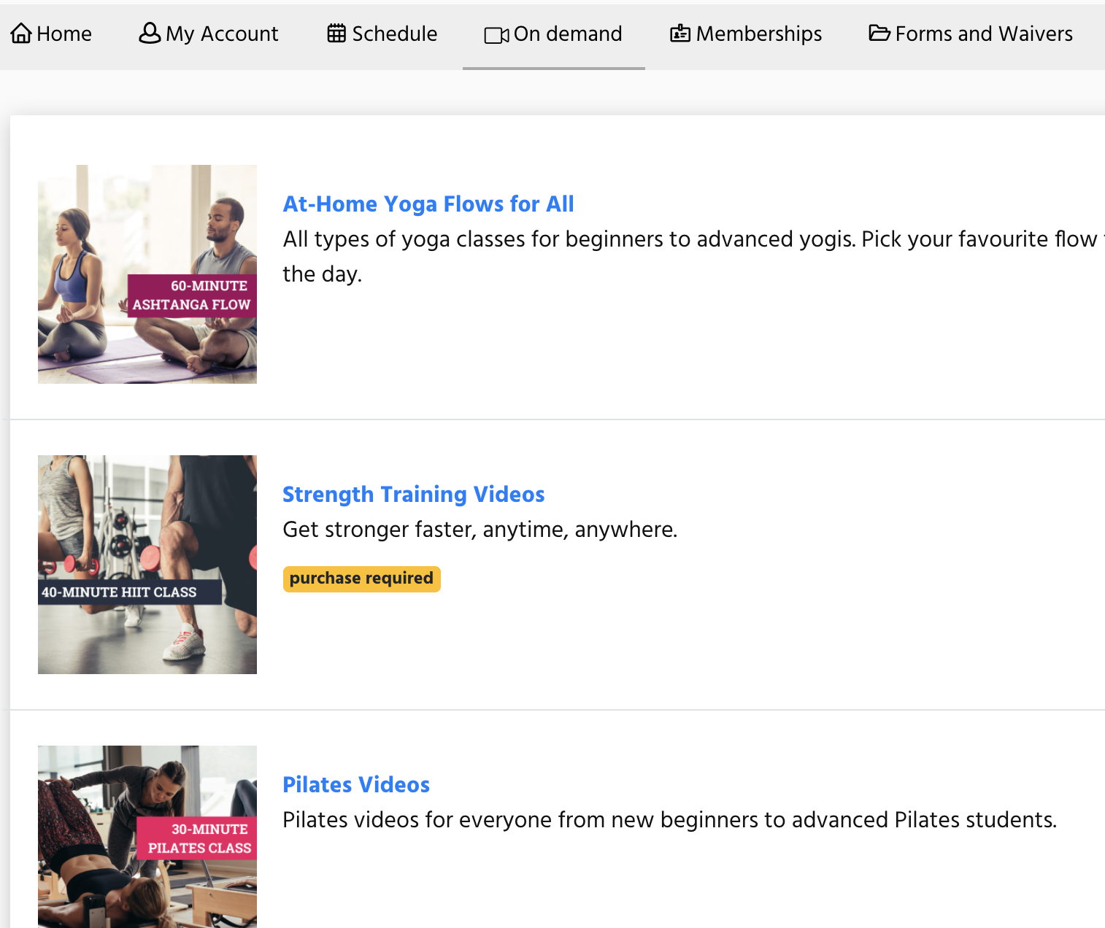1105x928 pixels.
Task: Click the Strength Training Videos link
Action: 413,495
